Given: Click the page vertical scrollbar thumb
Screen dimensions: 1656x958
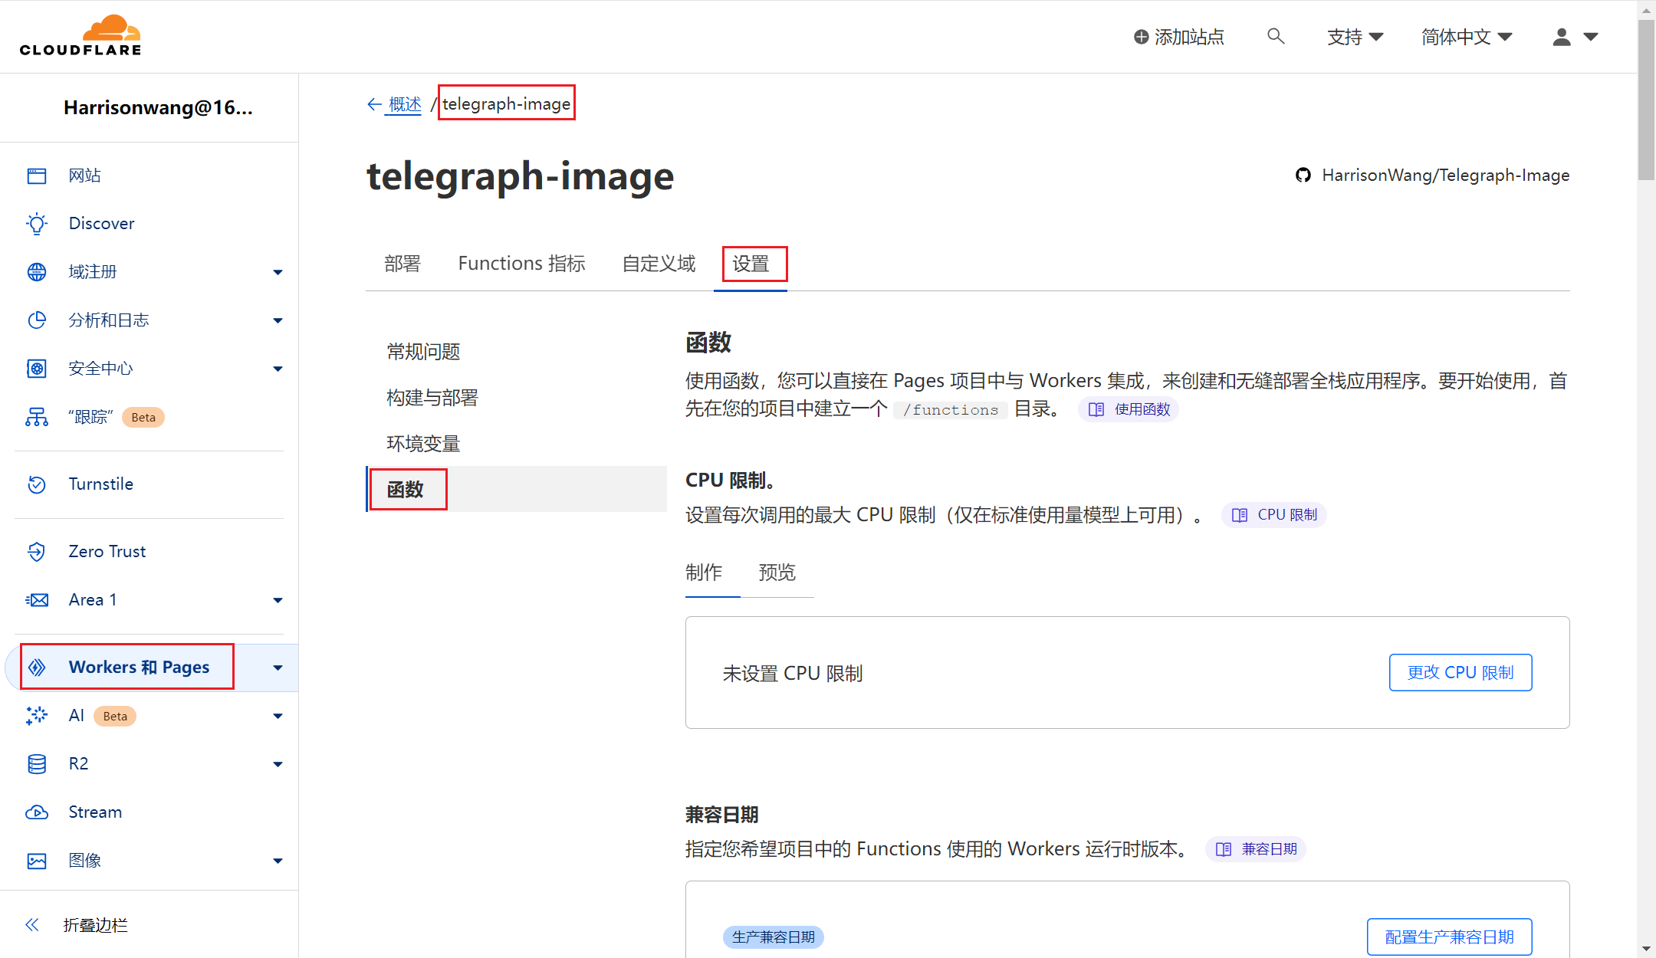Looking at the screenshot, I should (x=1645, y=100).
